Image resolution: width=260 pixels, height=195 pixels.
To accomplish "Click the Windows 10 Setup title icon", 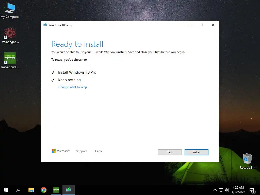I will coord(45,25).
